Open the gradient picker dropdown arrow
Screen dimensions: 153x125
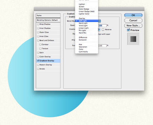click(99, 29)
